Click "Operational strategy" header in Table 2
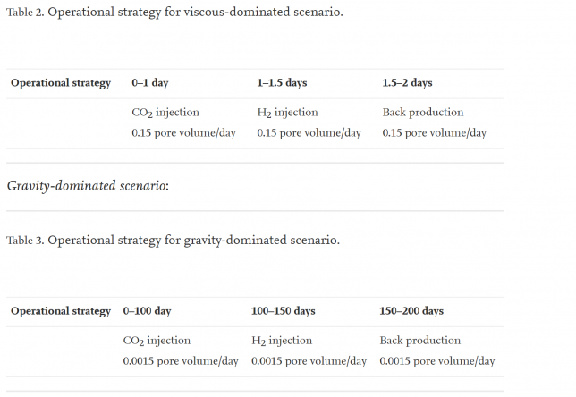Image resolution: width=576 pixels, height=397 pixels. [x=61, y=83]
